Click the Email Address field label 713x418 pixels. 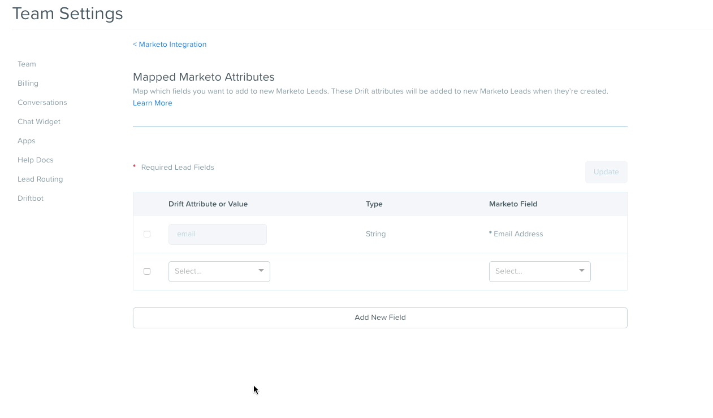coord(516,234)
